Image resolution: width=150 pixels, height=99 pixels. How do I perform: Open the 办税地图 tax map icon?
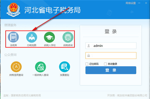(32, 37)
